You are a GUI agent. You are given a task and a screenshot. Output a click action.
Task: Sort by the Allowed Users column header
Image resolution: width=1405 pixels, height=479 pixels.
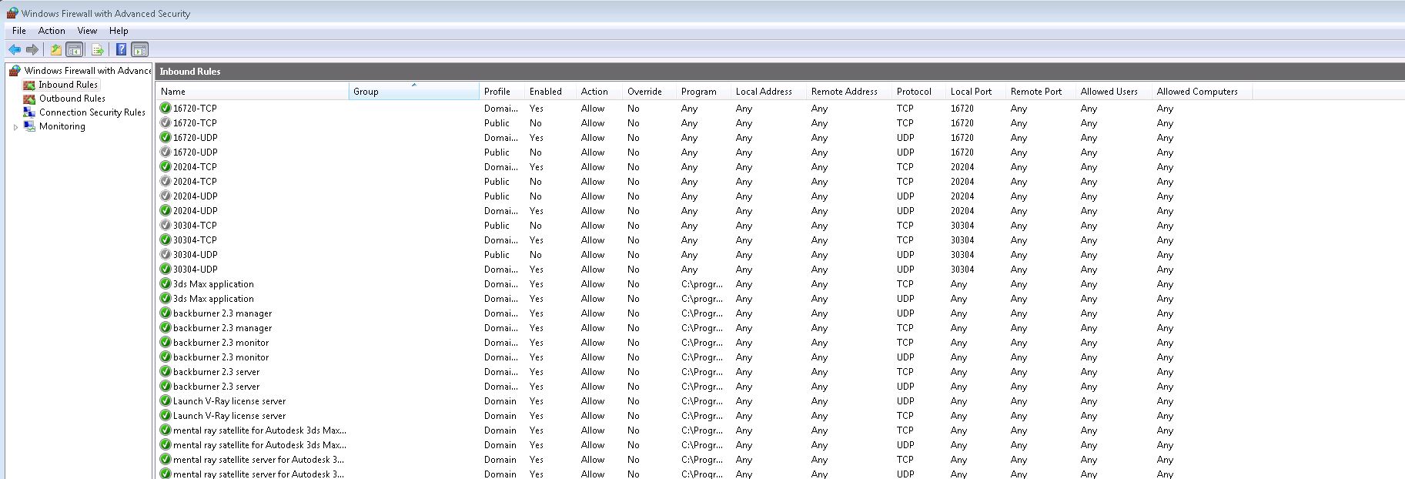coord(1114,91)
